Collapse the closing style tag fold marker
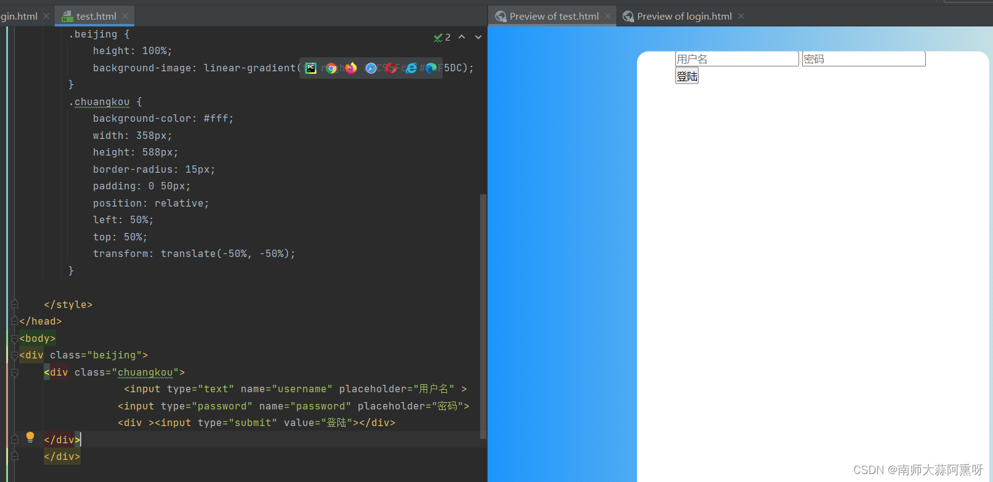 point(15,304)
